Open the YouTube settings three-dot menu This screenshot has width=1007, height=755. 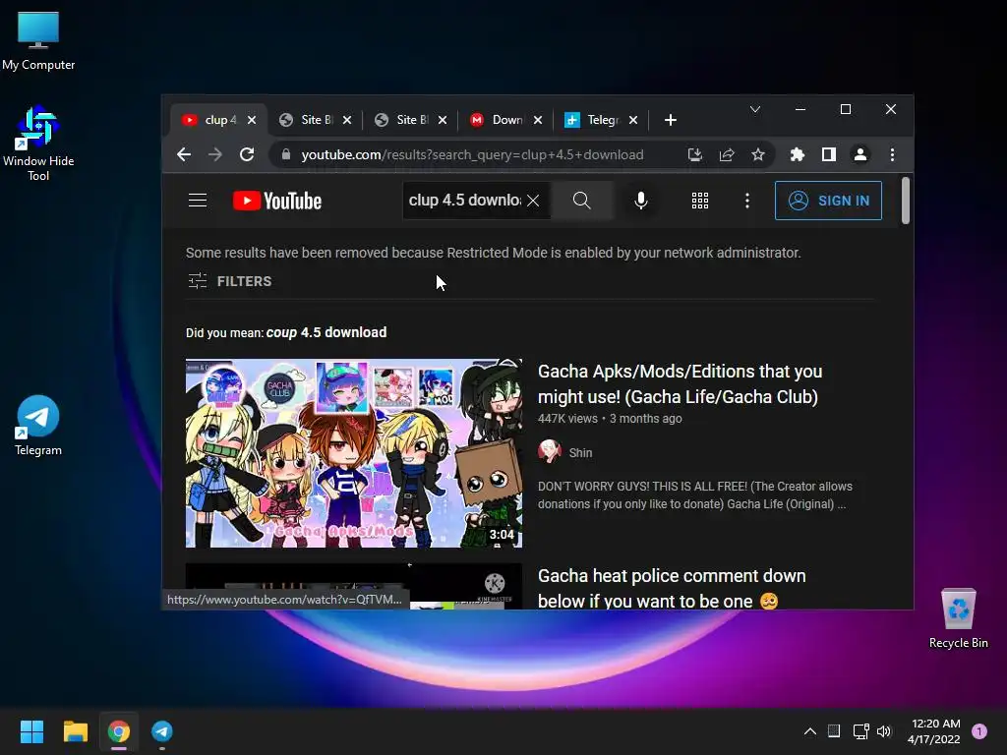[746, 201]
